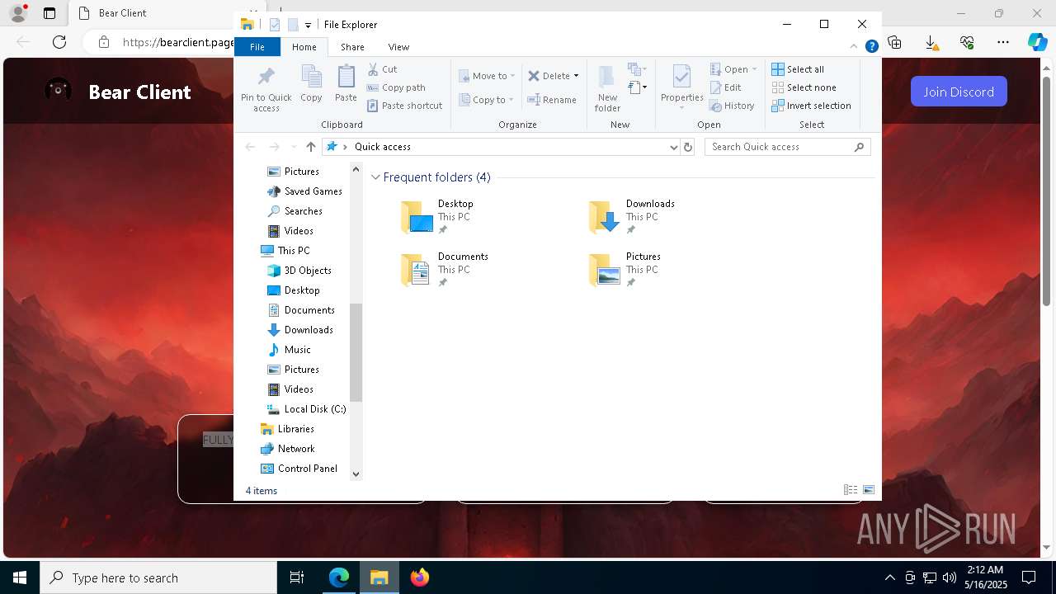Open File Explorer help icon
The height and width of the screenshot is (594, 1056).
[871, 46]
